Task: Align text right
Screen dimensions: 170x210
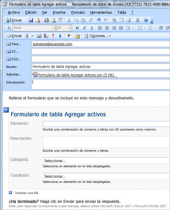Action: [114, 28]
